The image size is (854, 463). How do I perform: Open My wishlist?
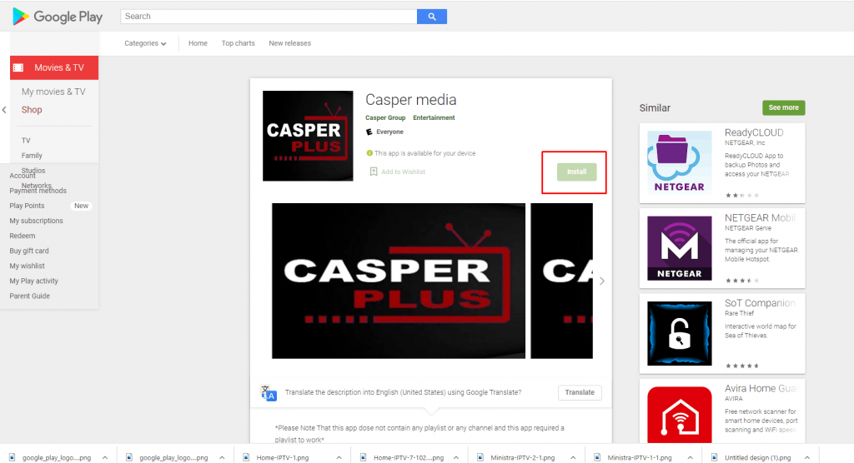(x=28, y=266)
